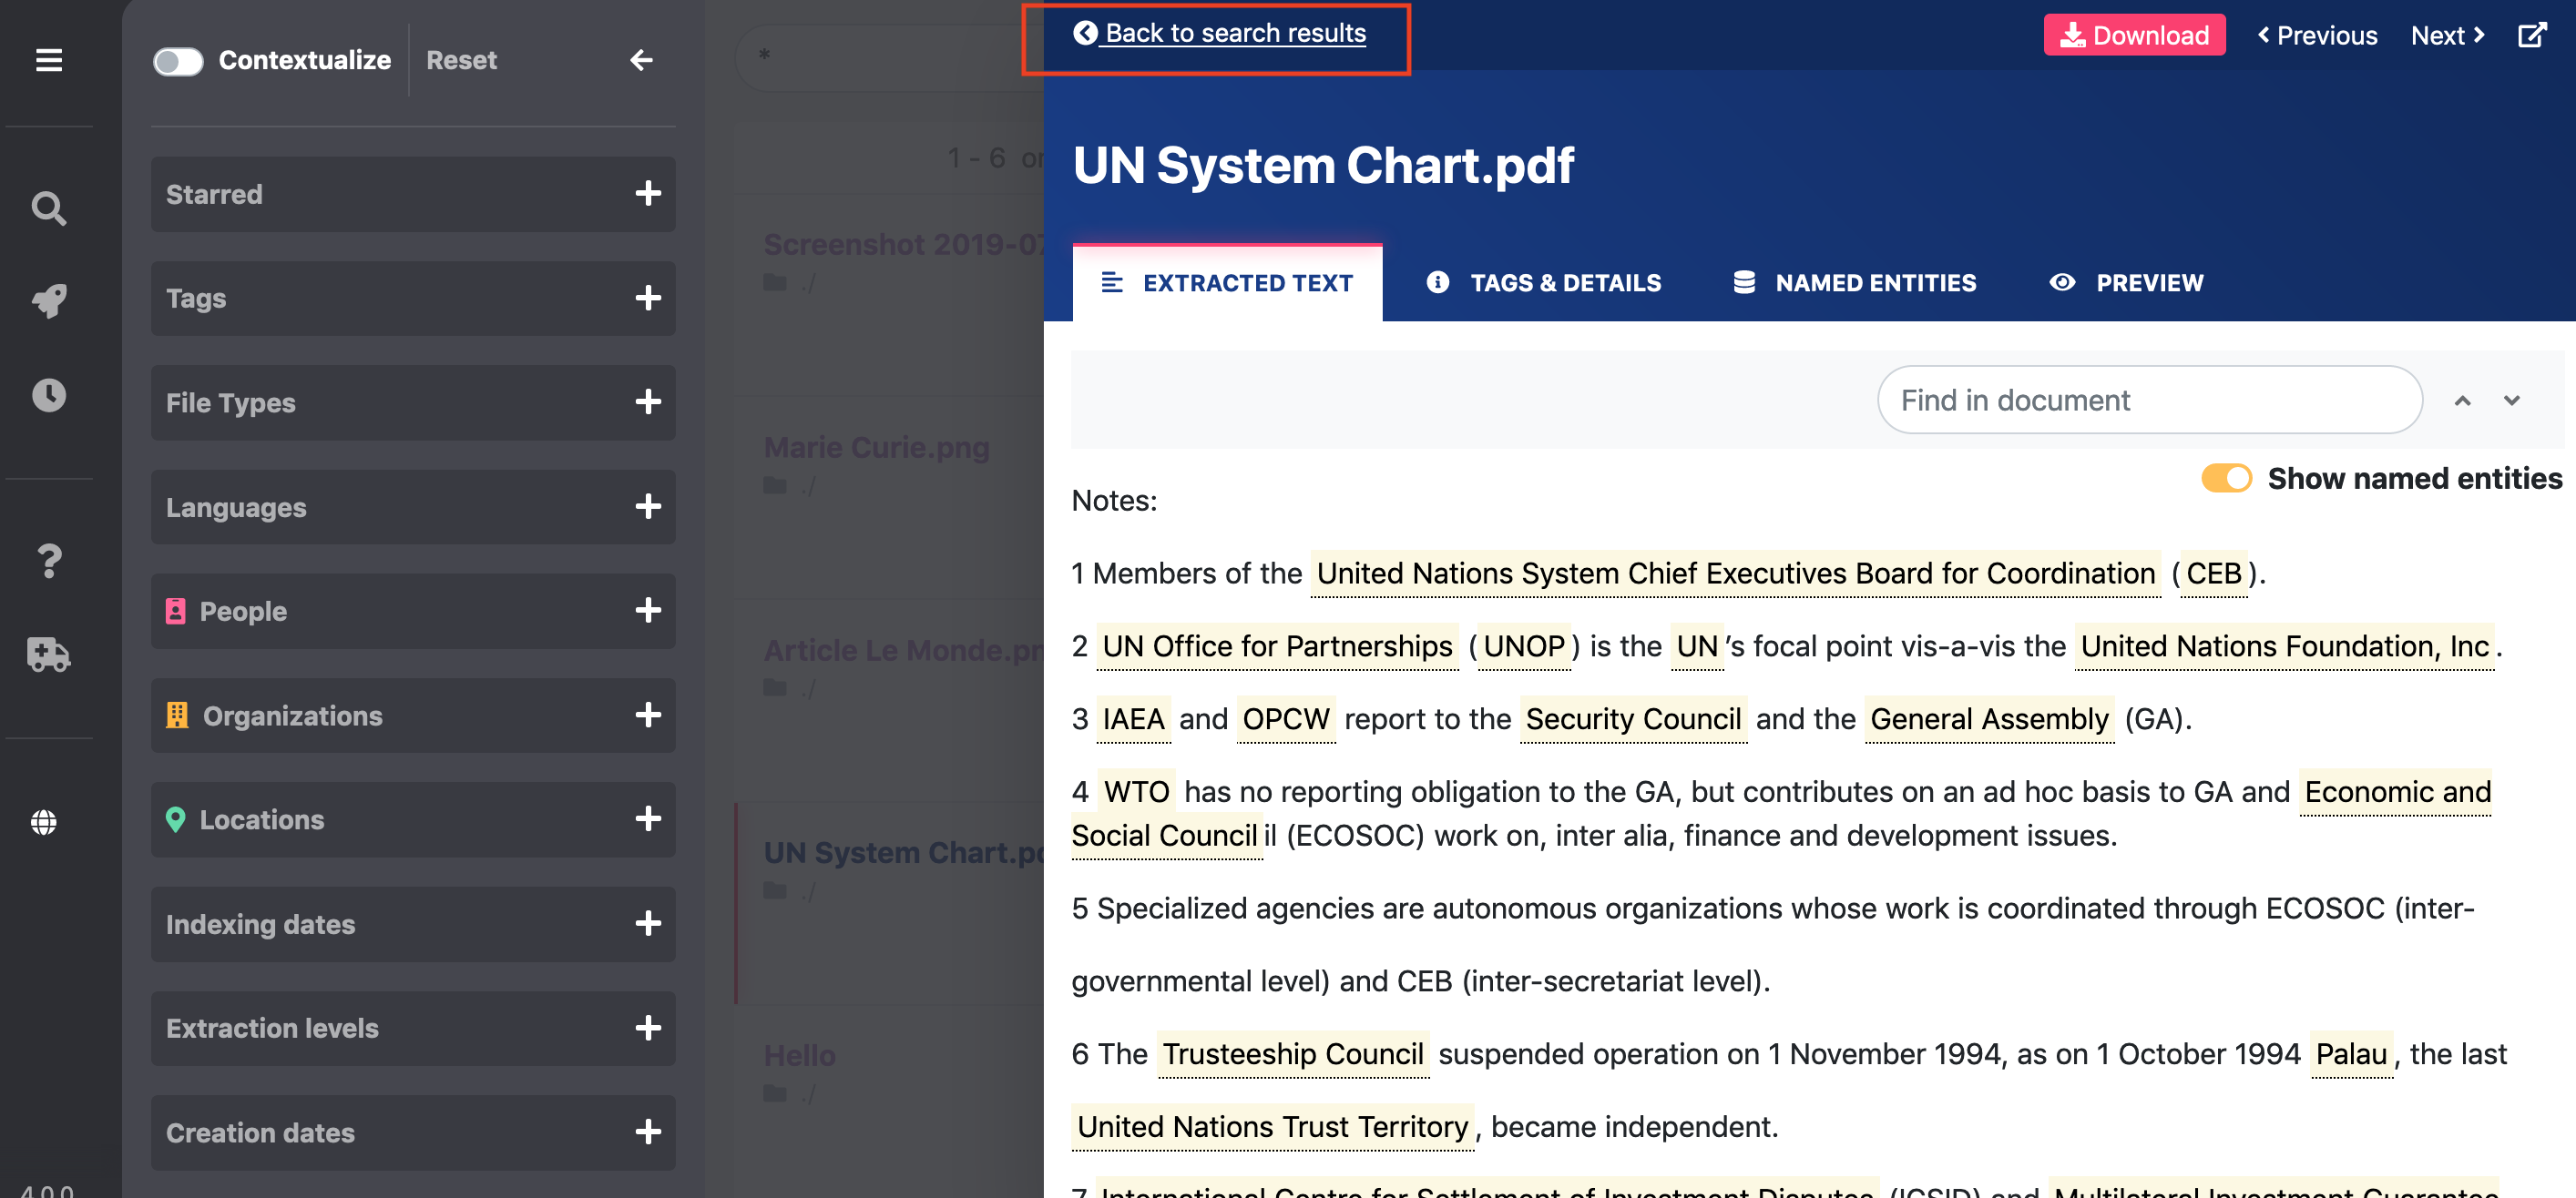The width and height of the screenshot is (2576, 1198).
Task: Open the Marie Curie.png result
Action: [876, 448]
